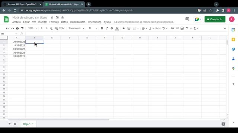Apply percent format icon
Image resolution: width=238 pixels, height=133 pixels.
[x=46, y=28]
